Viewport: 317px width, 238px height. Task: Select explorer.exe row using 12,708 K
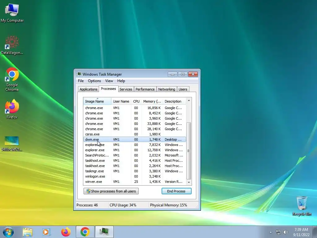tap(135, 150)
